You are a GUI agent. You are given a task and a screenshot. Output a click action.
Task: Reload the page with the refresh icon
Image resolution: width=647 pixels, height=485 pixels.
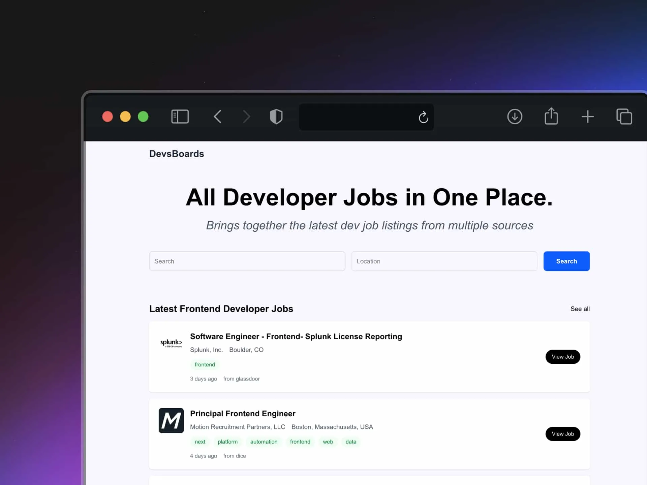[423, 117]
